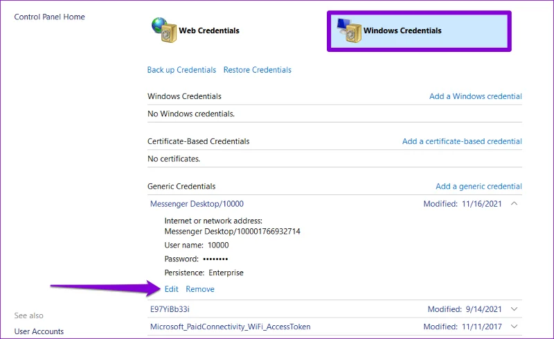This screenshot has width=554, height=339.
Task: Edit the Messenger Desktop credential
Action: click(x=171, y=289)
